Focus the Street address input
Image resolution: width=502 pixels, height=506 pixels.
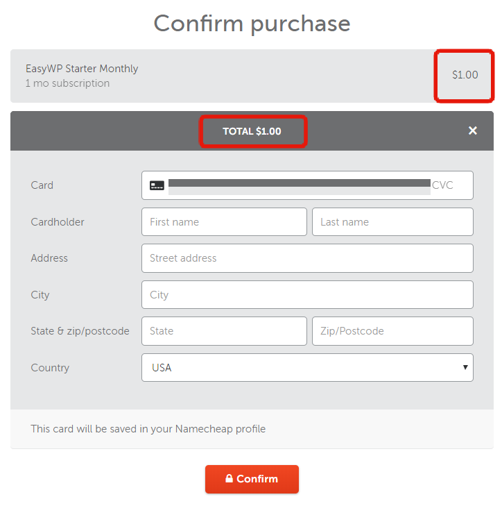307,258
